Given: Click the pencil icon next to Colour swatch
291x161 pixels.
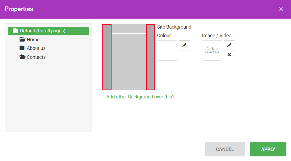Looking at the screenshot, I should click(x=184, y=45).
